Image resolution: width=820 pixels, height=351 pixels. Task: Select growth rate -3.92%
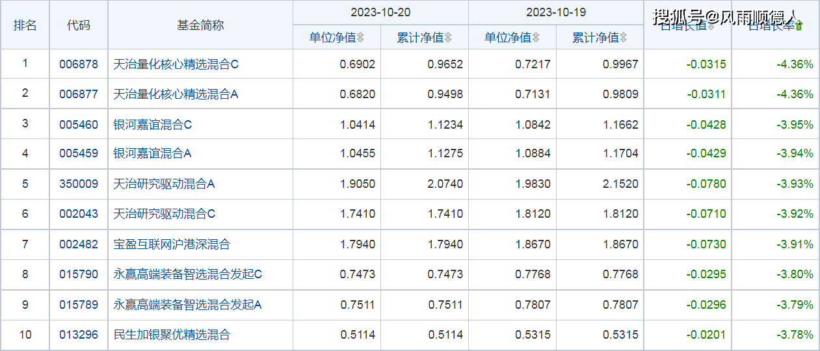[795, 214]
